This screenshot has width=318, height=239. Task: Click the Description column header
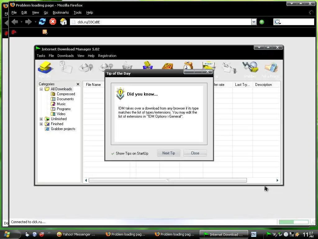[x=266, y=85]
